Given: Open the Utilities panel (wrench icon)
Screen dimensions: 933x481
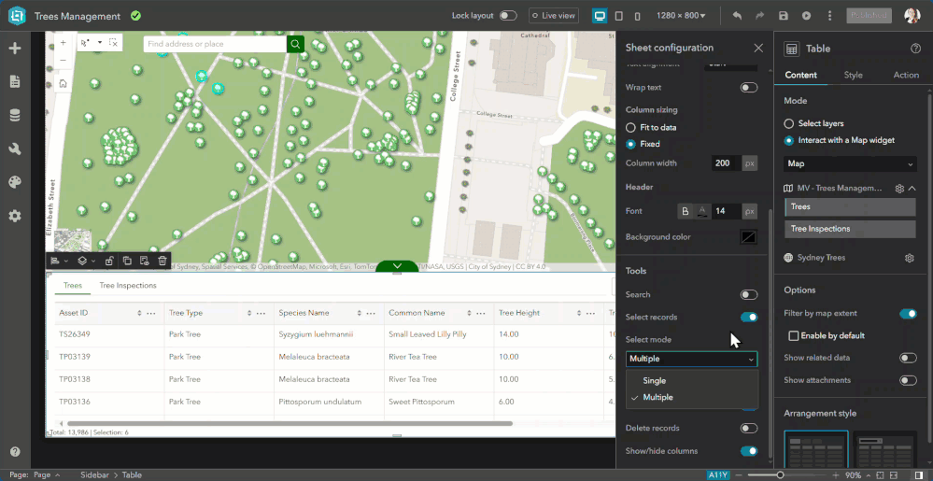Looking at the screenshot, I should tap(15, 149).
